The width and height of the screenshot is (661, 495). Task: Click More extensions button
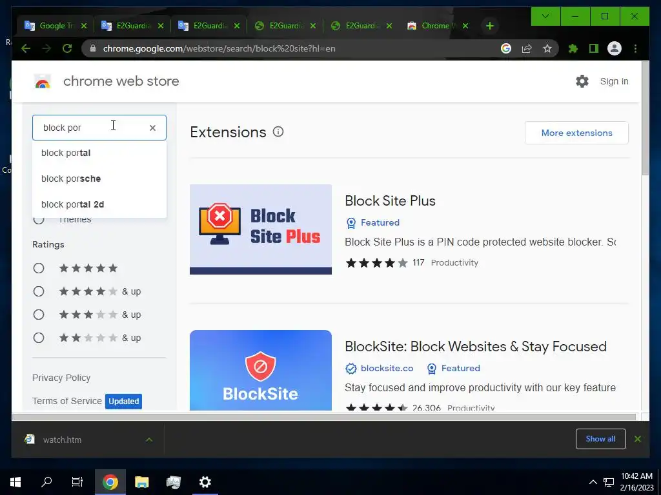(x=576, y=133)
